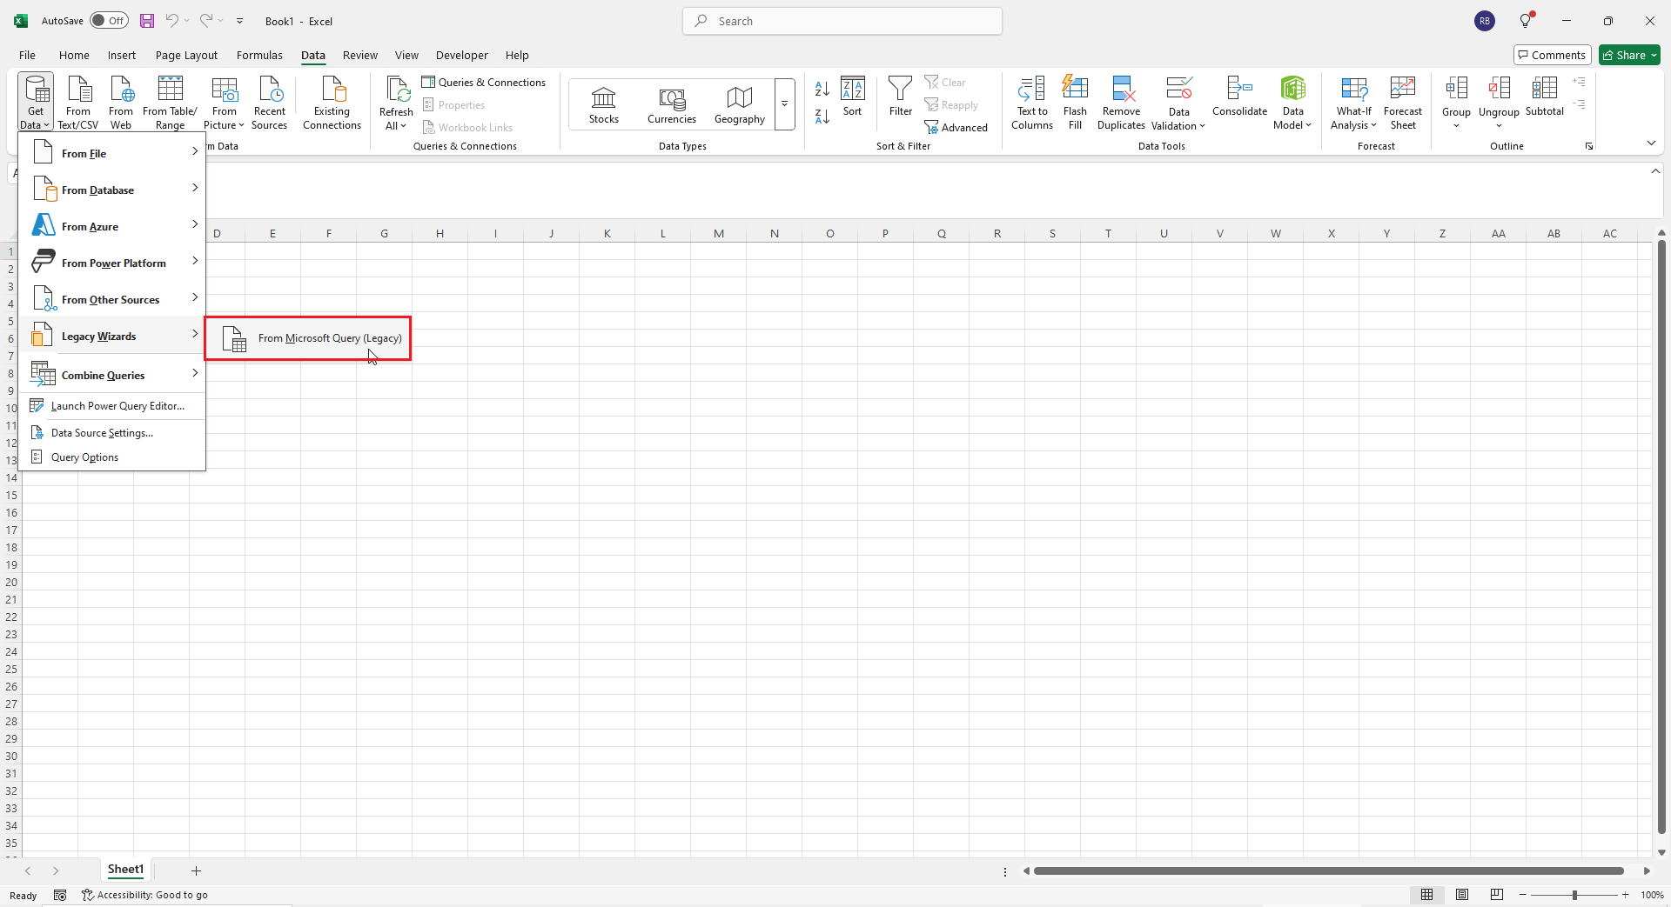Image resolution: width=1671 pixels, height=907 pixels.
Task: Click the Flash Fill icon
Action: click(1076, 102)
